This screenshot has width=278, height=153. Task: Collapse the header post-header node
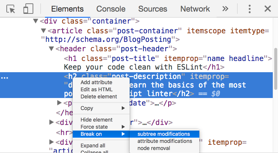51,49
